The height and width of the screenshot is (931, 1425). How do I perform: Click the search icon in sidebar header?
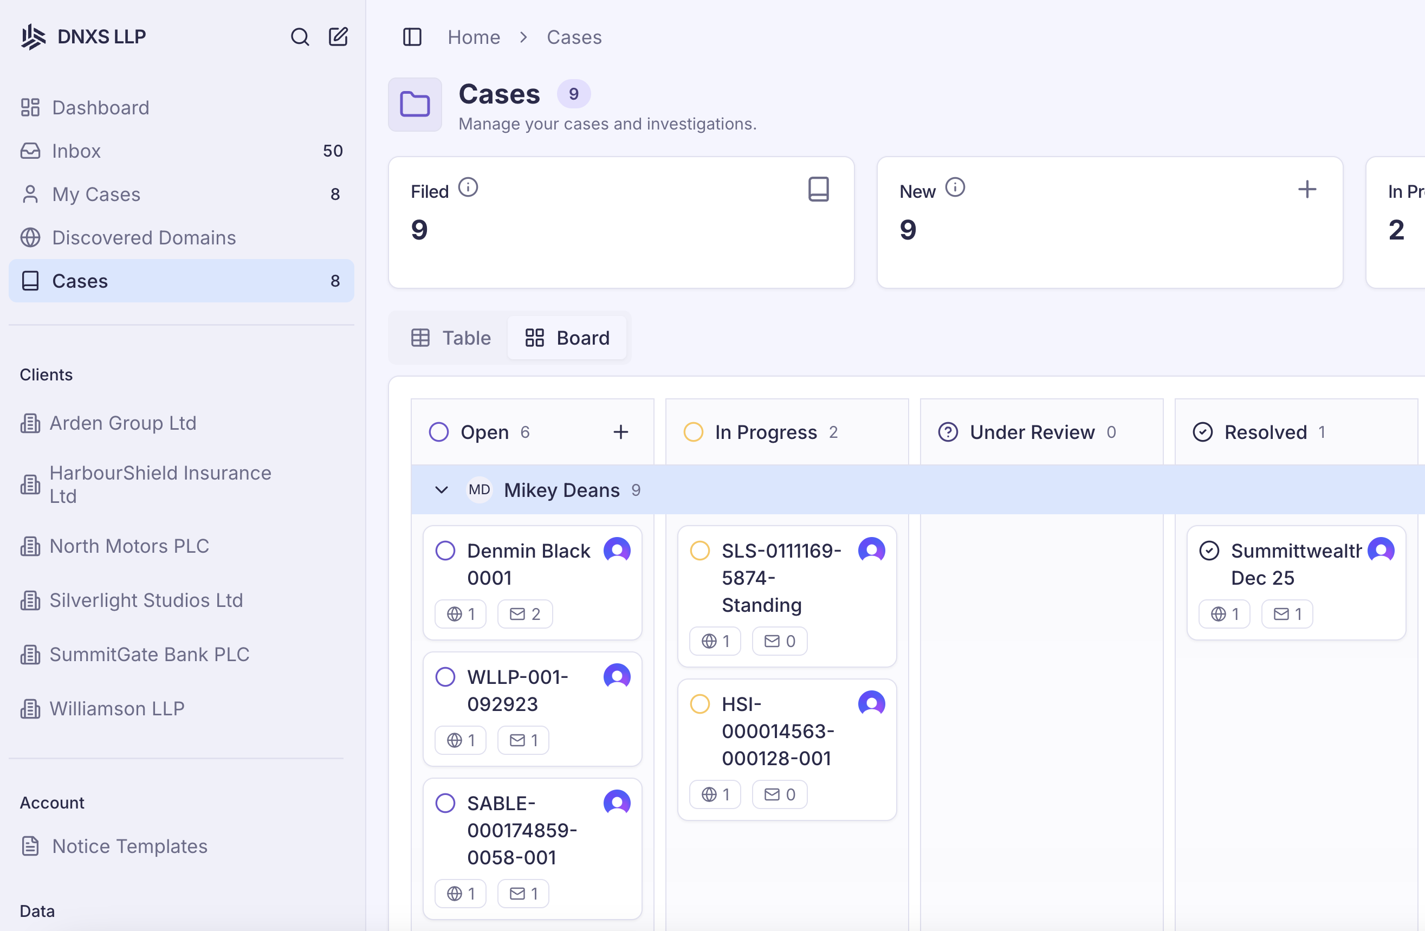[x=300, y=37]
